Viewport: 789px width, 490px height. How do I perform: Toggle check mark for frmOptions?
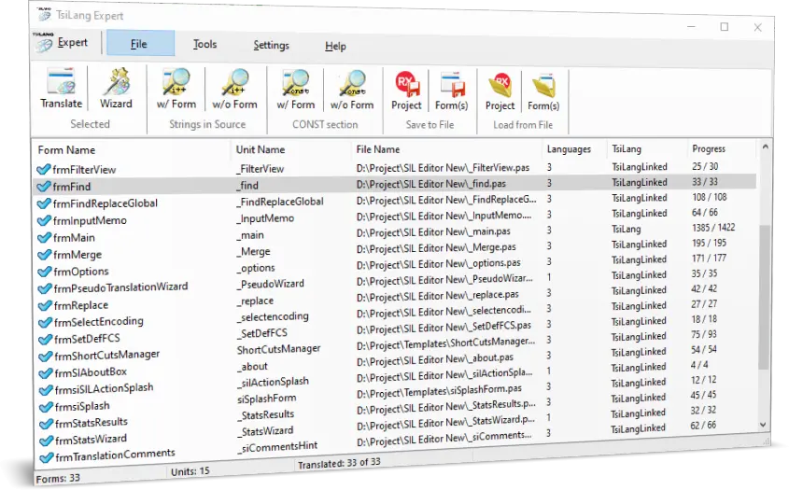[x=46, y=272]
